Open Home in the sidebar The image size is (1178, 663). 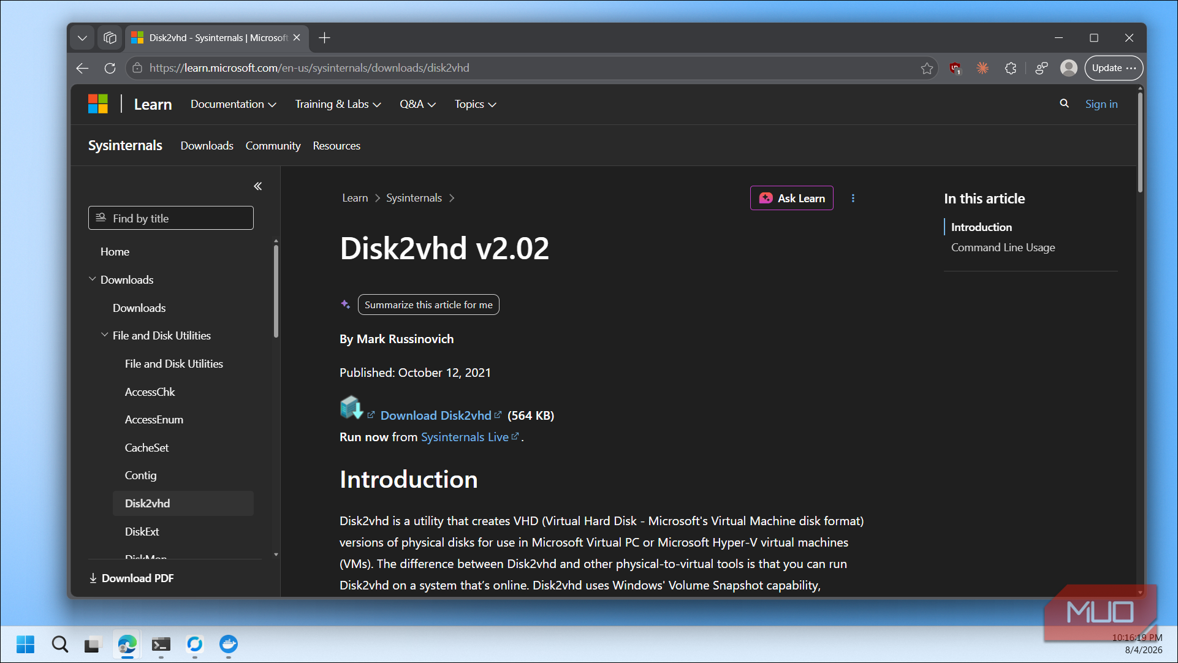point(115,252)
